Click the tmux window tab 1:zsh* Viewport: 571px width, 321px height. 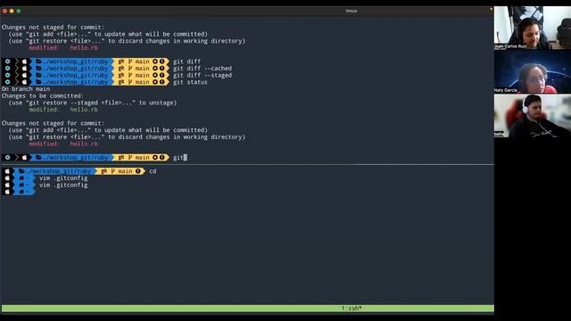click(352, 309)
